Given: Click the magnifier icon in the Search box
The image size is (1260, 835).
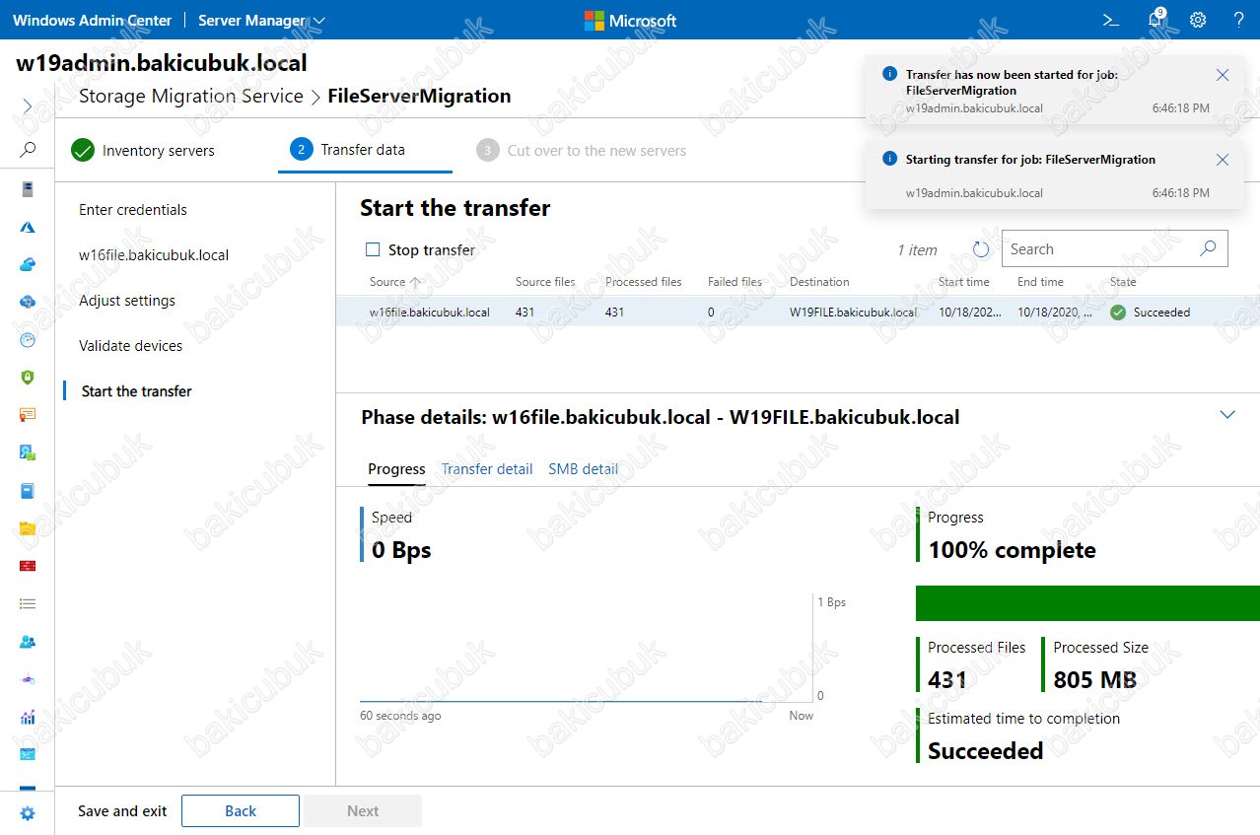Looking at the screenshot, I should [x=1208, y=248].
